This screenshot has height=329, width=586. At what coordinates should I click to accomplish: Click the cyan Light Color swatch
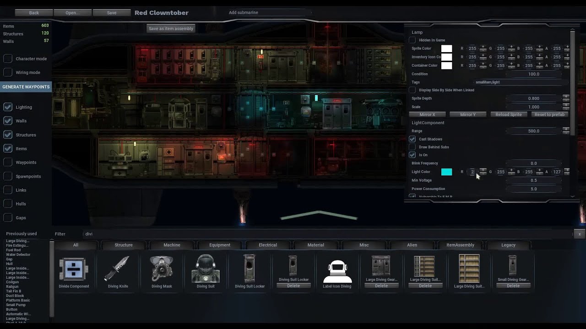446,172
